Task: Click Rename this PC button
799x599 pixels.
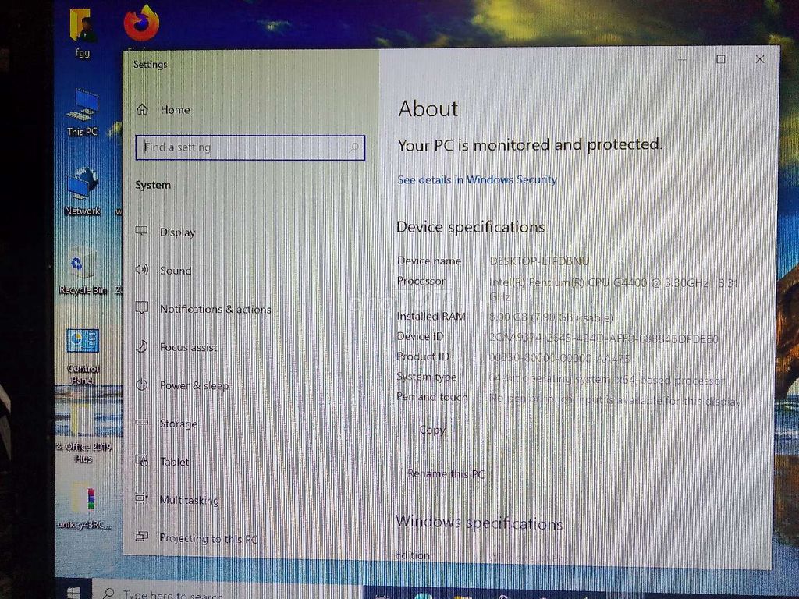Action: (x=446, y=473)
